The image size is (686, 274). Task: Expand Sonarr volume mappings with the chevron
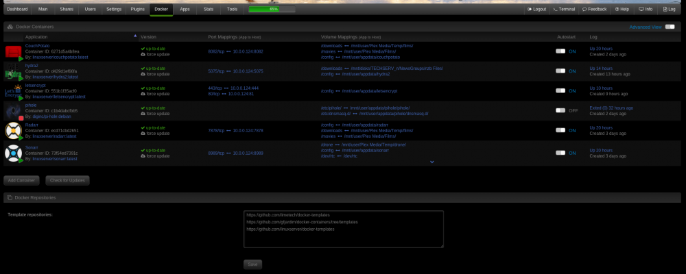pyautogui.click(x=431, y=162)
